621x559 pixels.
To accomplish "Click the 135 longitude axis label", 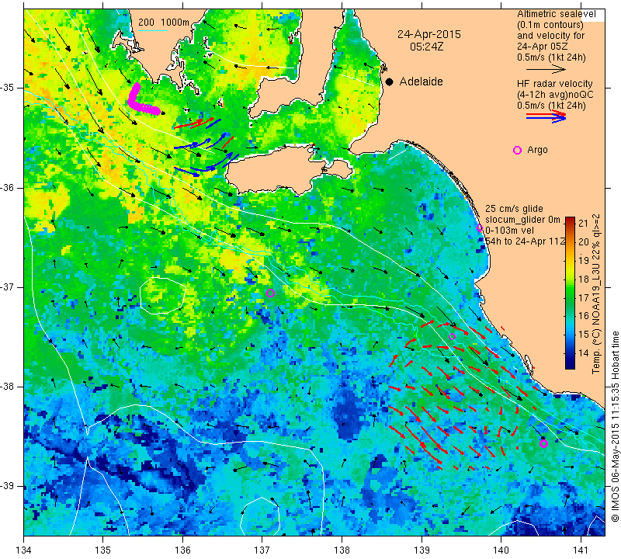I will click(x=103, y=550).
